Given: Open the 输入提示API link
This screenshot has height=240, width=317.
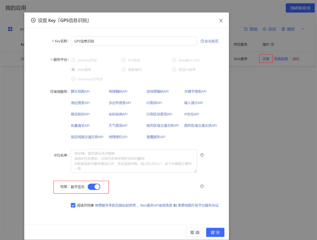Looking at the screenshot, I should (194, 103).
